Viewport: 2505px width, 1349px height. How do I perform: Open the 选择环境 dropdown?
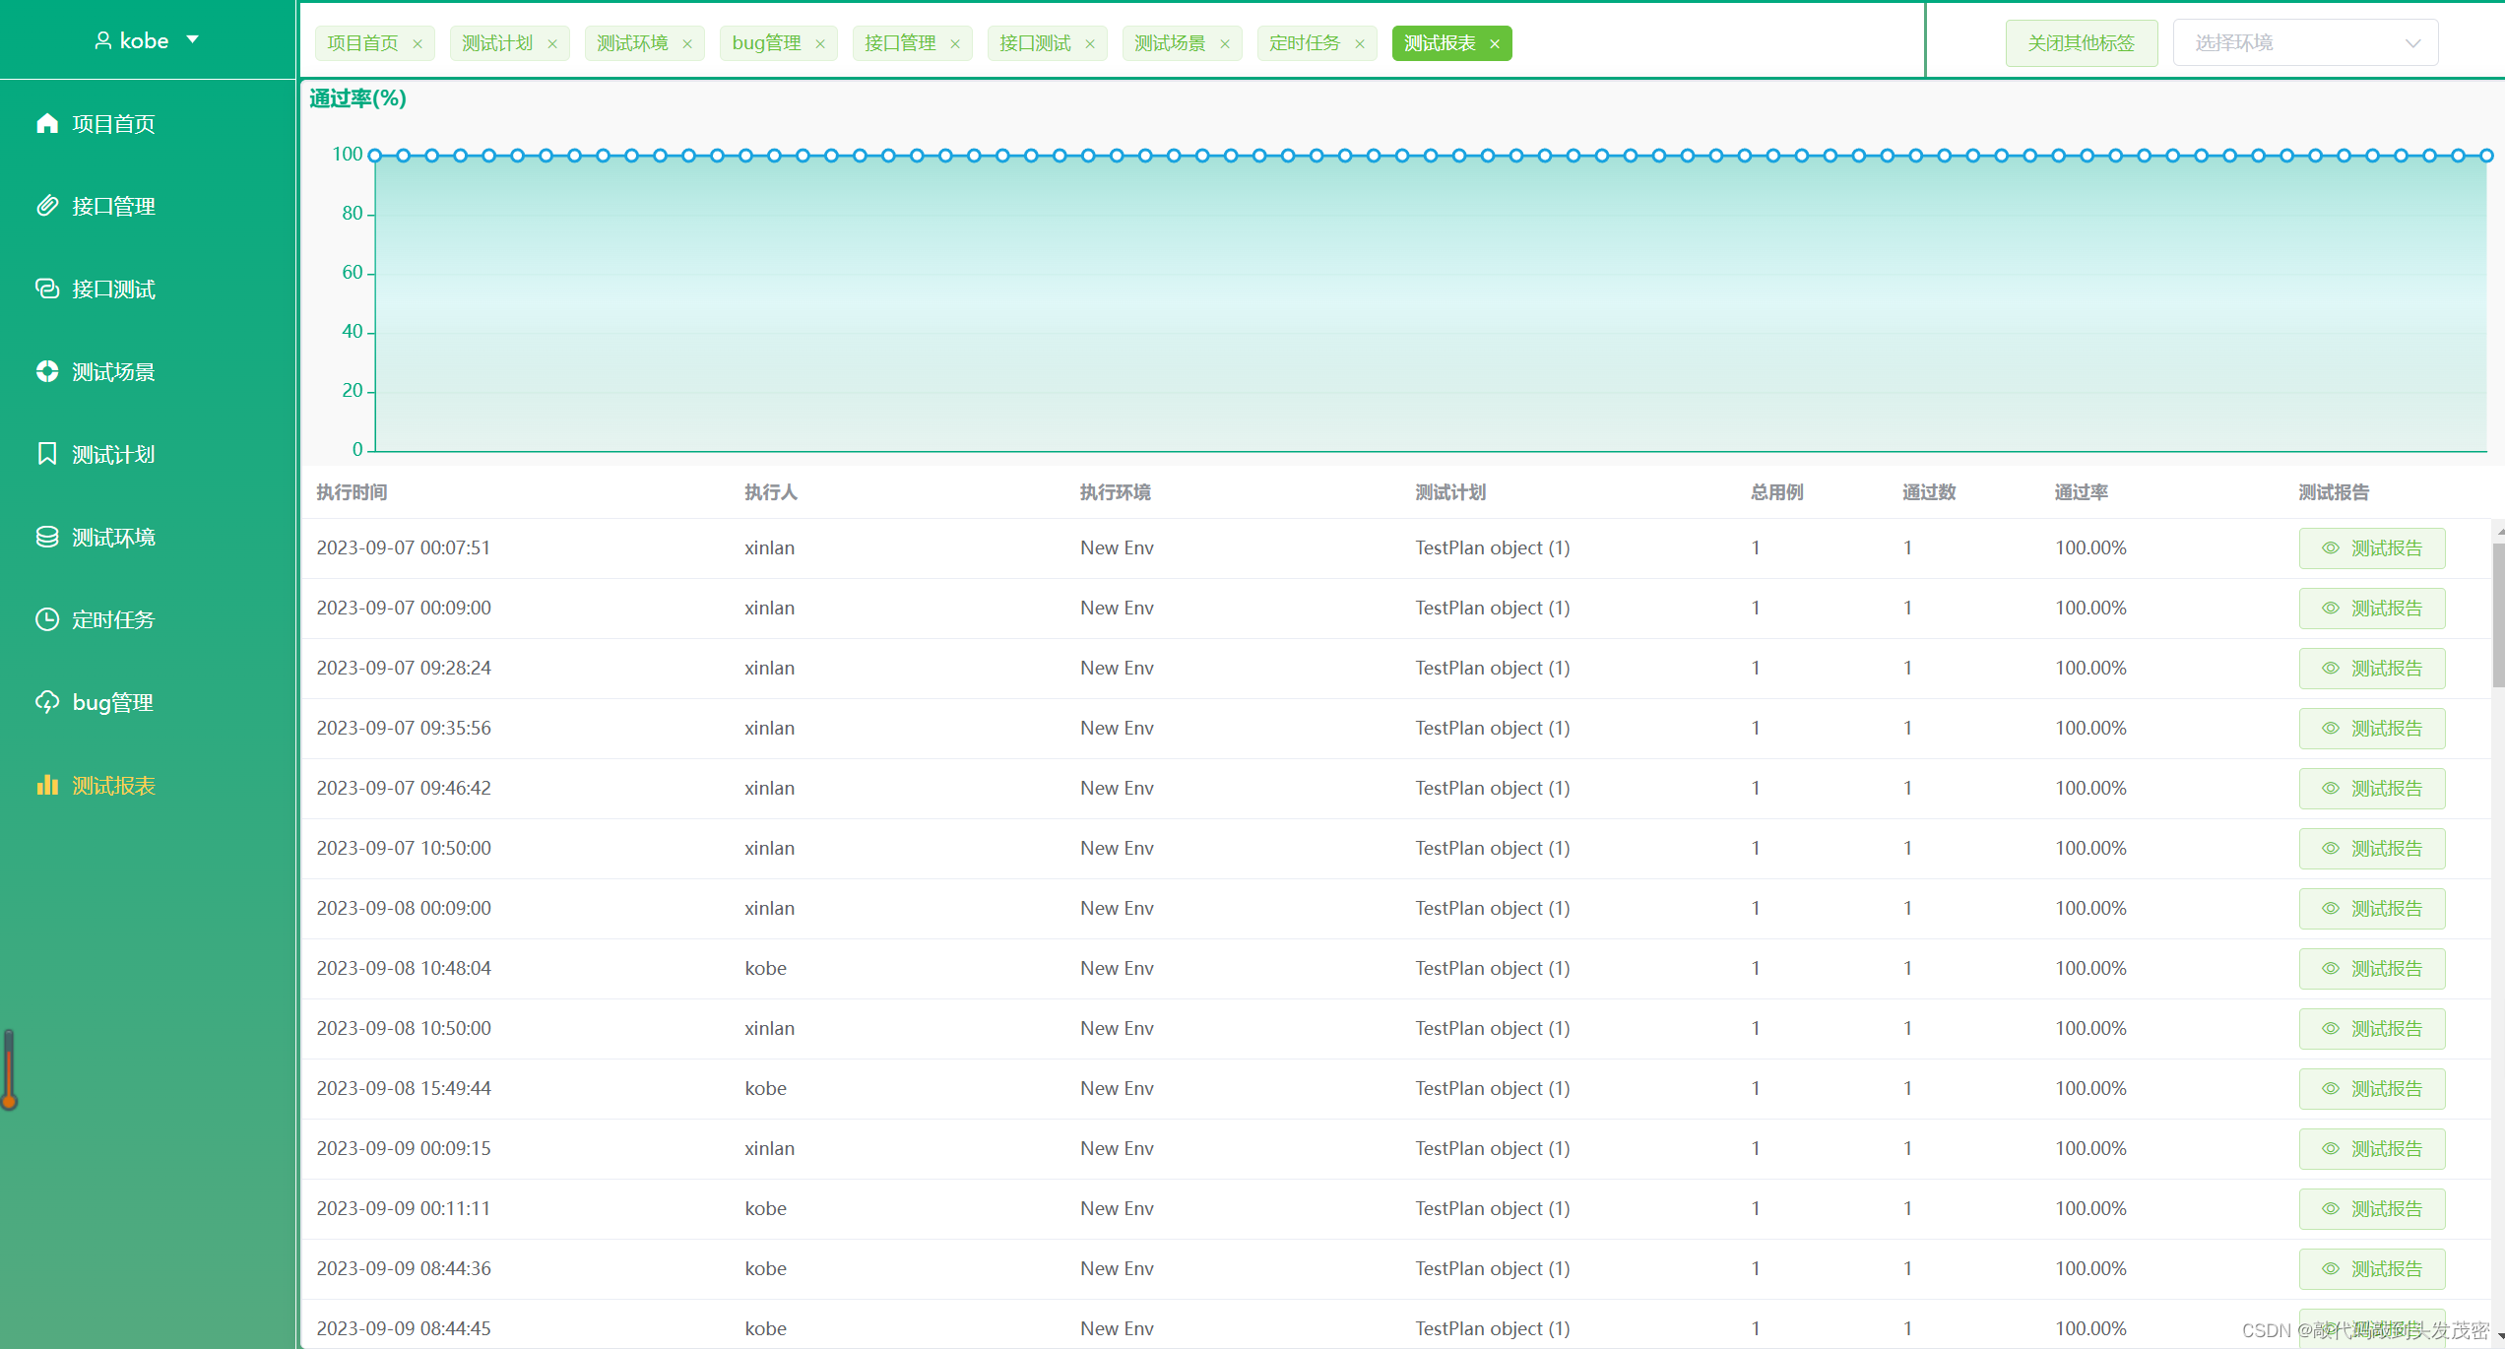[2304, 43]
